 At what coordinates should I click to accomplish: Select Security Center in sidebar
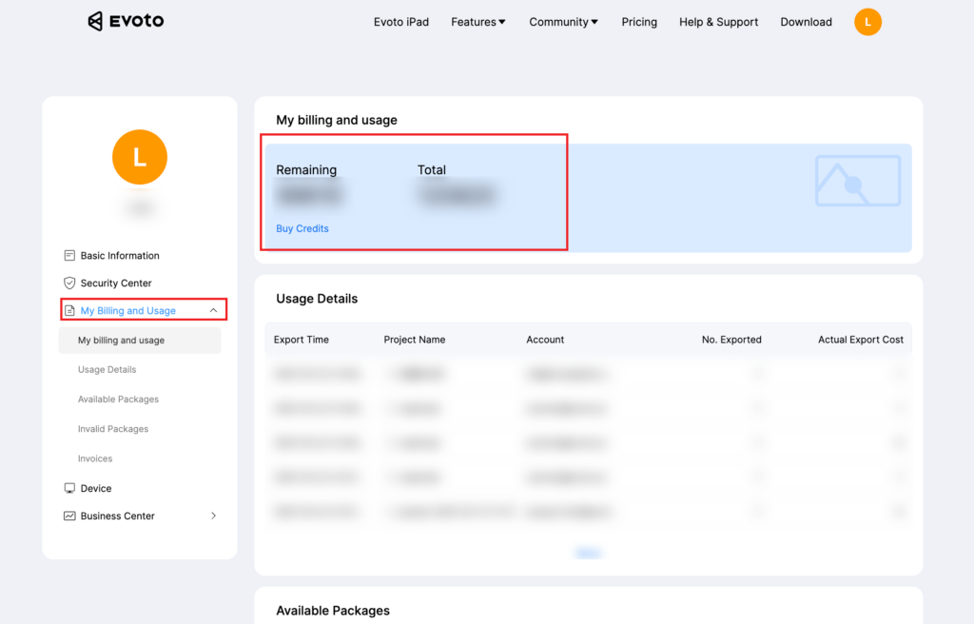(116, 283)
